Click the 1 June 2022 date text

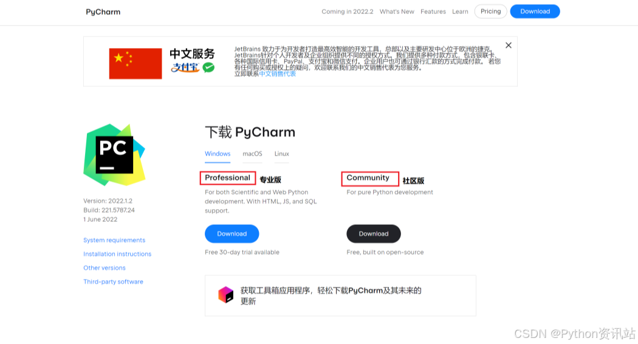(x=100, y=219)
